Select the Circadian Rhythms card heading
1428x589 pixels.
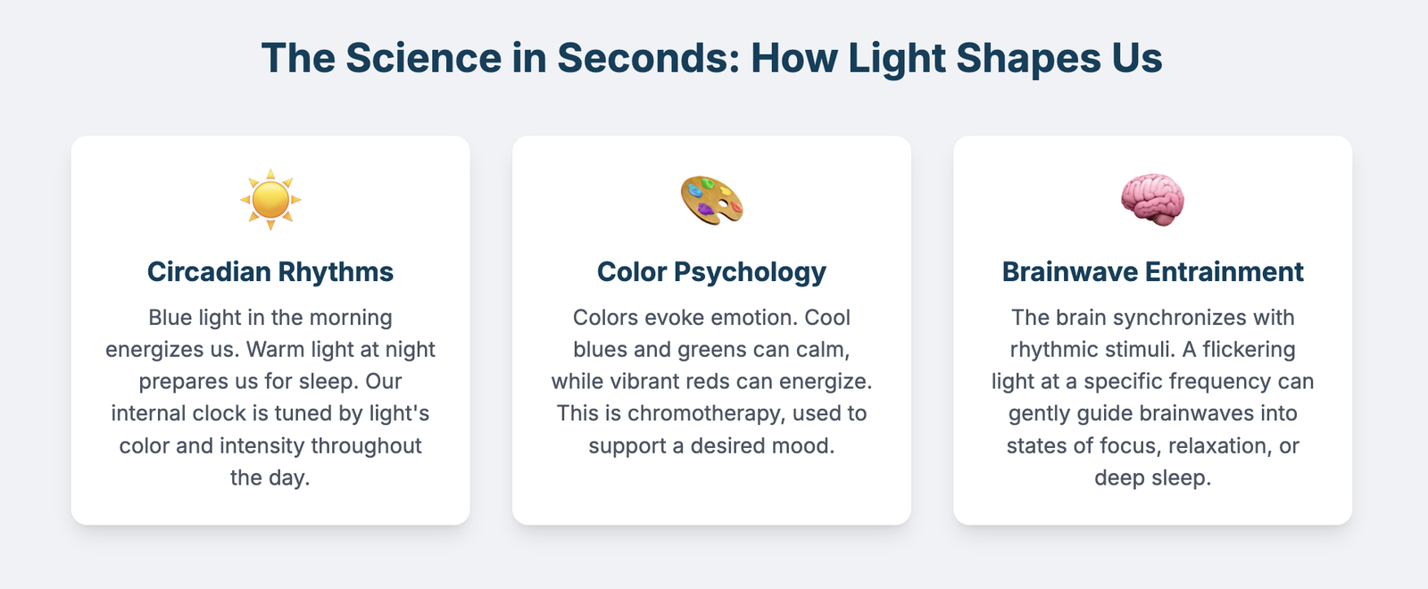[x=270, y=271]
